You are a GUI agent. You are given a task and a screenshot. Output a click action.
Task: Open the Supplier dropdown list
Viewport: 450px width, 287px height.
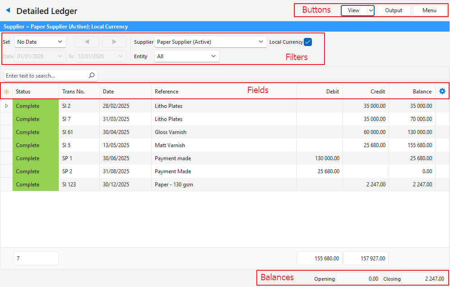tap(210, 42)
